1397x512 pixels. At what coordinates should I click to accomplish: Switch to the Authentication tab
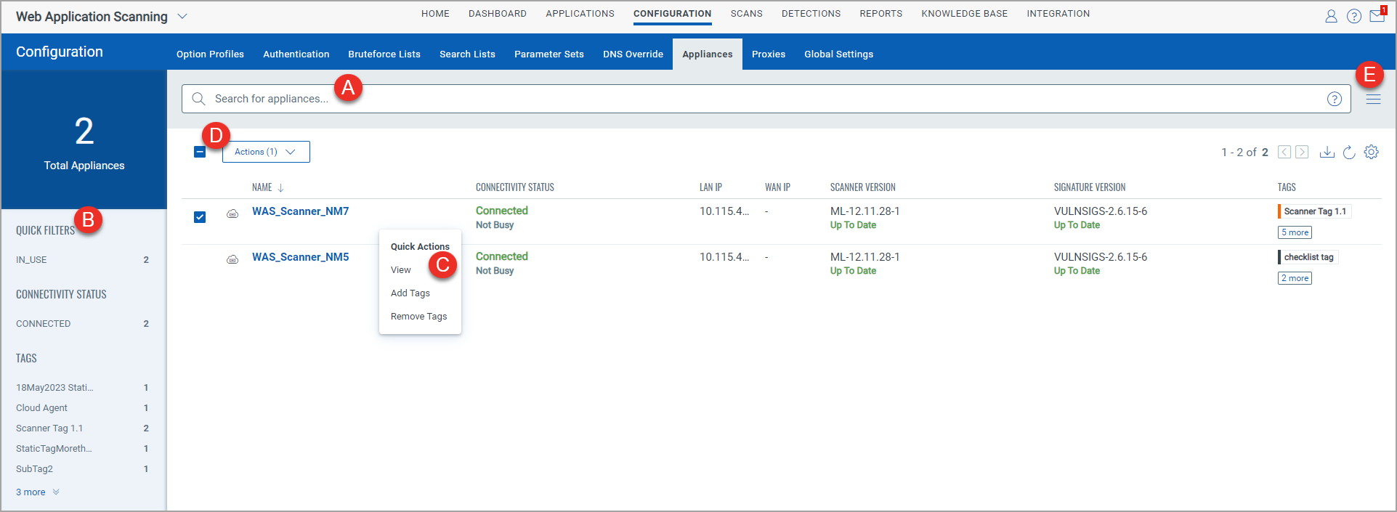pyautogui.click(x=296, y=54)
